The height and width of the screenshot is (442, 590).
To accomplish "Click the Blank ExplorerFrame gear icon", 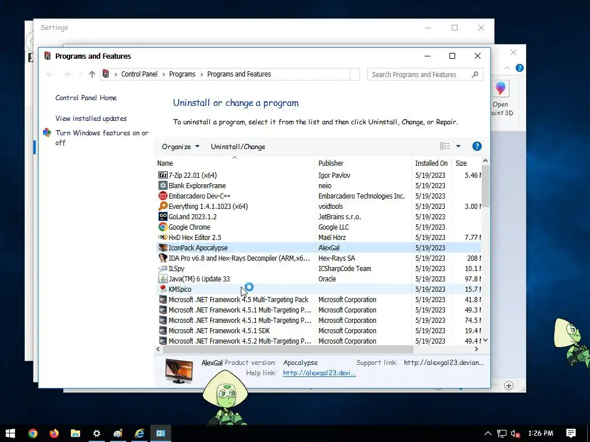I will pyautogui.click(x=162, y=186).
